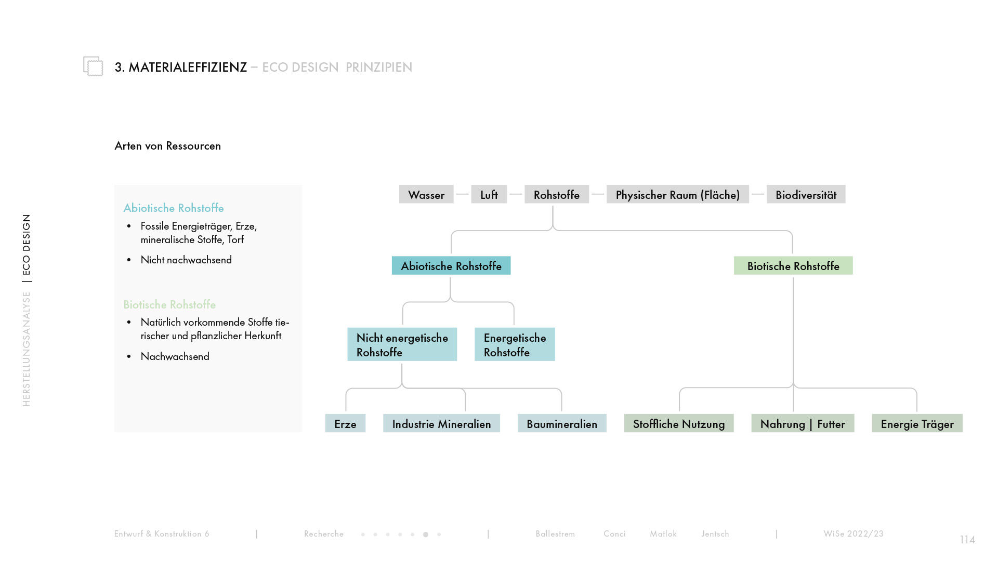Click the Rohstoffe node in the diagram
Screen dimensions: 998x561
coord(557,194)
